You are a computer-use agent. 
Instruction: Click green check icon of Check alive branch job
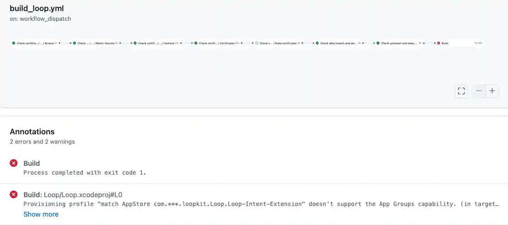tap(317, 43)
